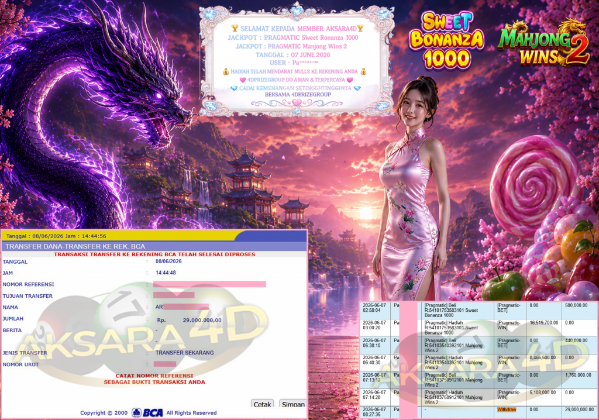Click the 'CATAT NOMOR REFERENSI' red text
Viewport: 599px width, 420px height.
tap(154, 376)
